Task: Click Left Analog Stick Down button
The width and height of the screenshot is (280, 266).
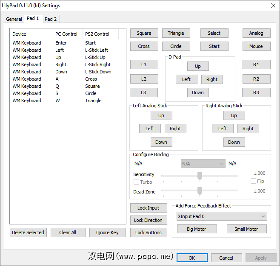Action: tap(161, 142)
